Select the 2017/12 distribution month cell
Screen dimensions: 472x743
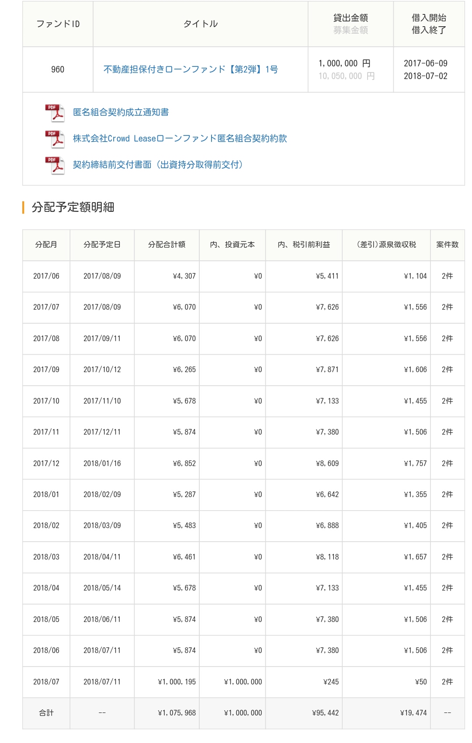pos(46,463)
